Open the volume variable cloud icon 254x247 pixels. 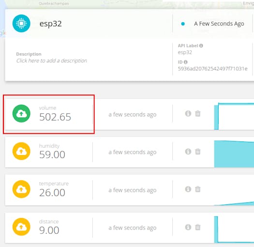(21, 113)
